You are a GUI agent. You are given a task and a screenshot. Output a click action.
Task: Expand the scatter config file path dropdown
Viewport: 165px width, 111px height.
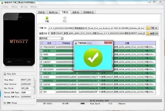(x=143, y=33)
